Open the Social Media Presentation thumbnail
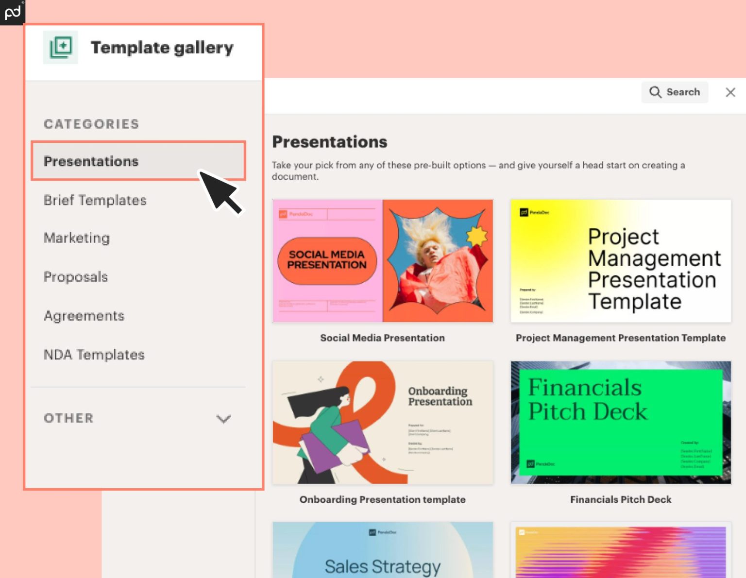This screenshot has width=746, height=578. (x=383, y=261)
